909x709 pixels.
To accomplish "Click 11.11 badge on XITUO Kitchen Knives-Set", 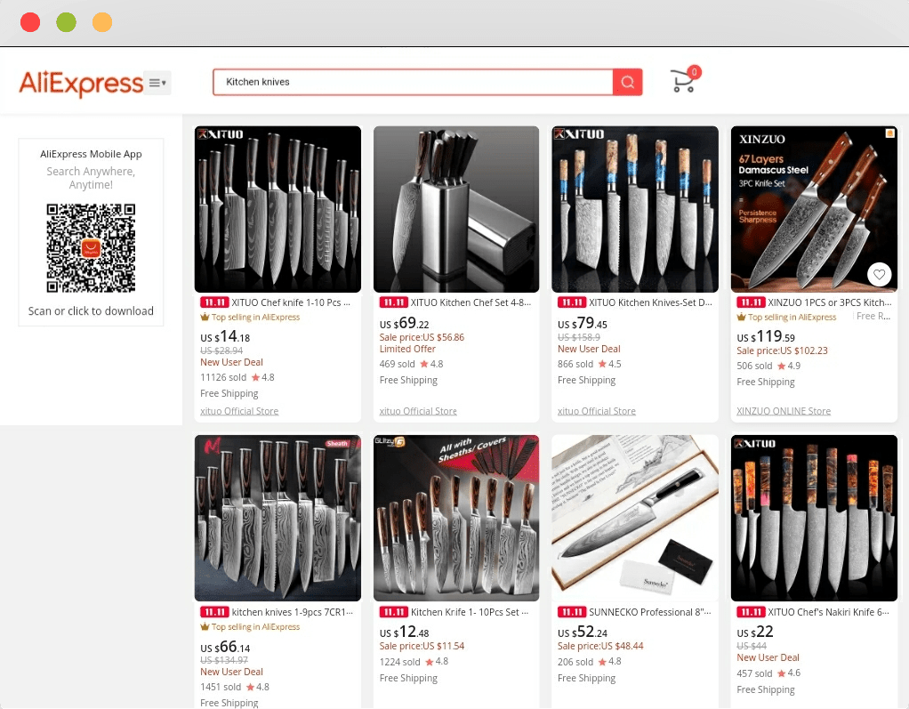I will tap(572, 302).
